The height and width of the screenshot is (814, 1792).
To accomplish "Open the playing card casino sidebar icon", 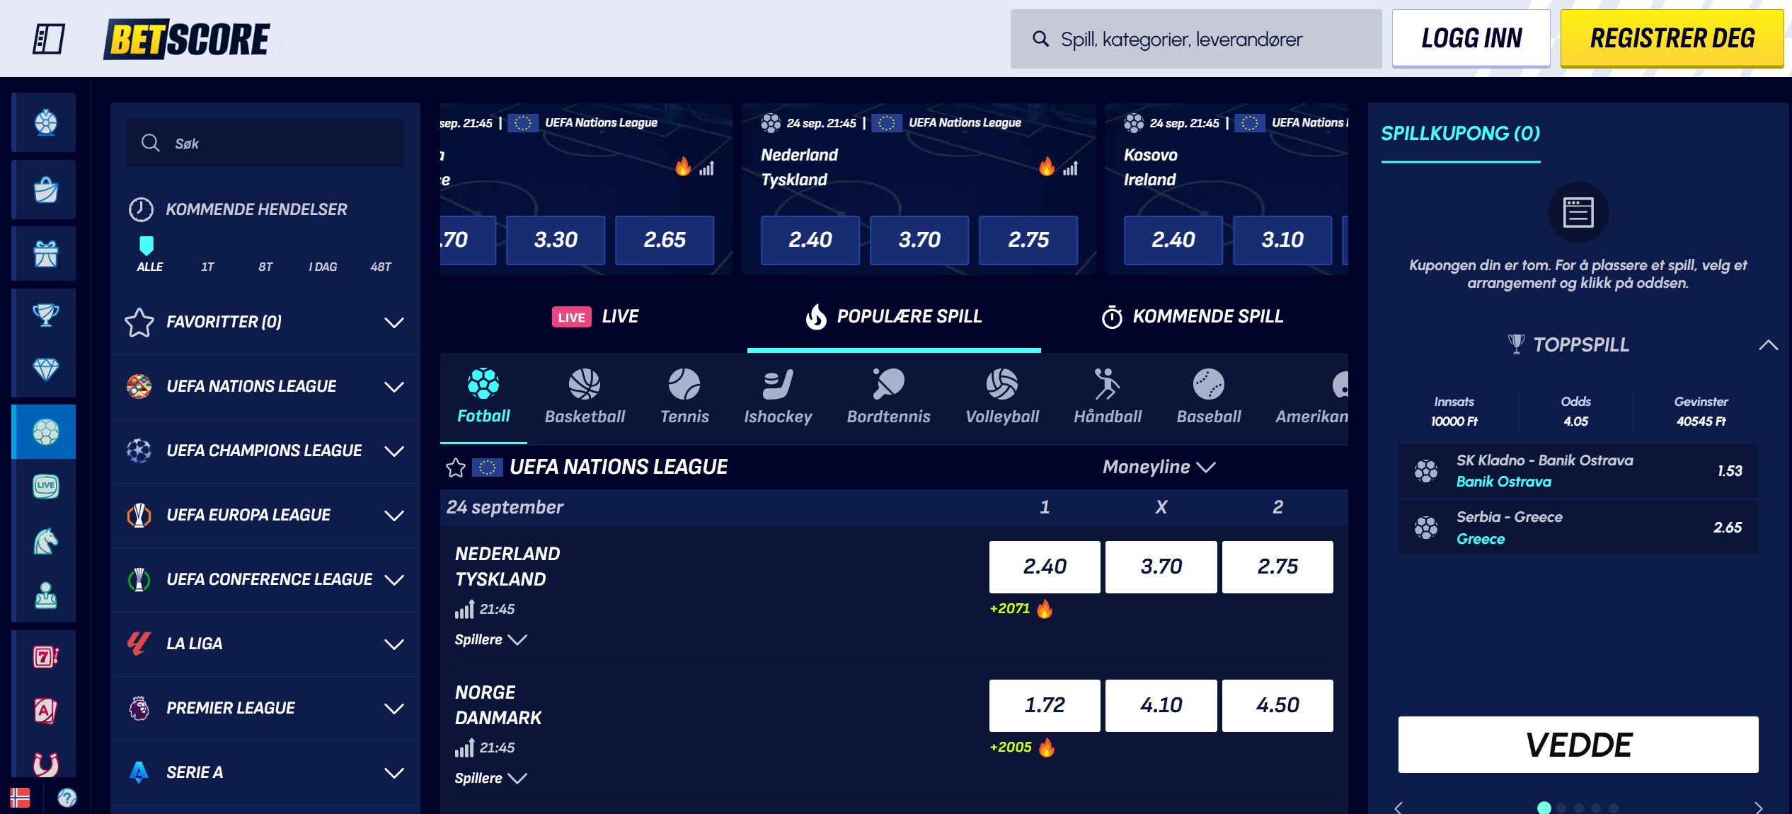I will [x=45, y=711].
